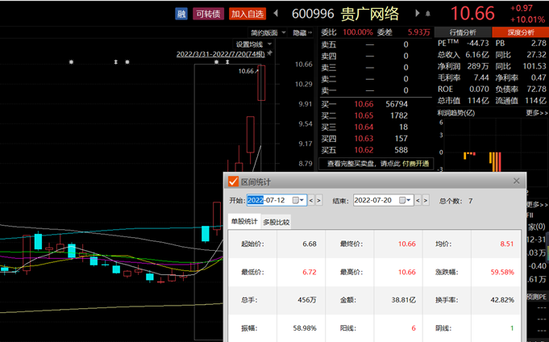Go to previous stock with left arrow
The height and width of the screenshot is (342, 549).
(x=276, y=13)
